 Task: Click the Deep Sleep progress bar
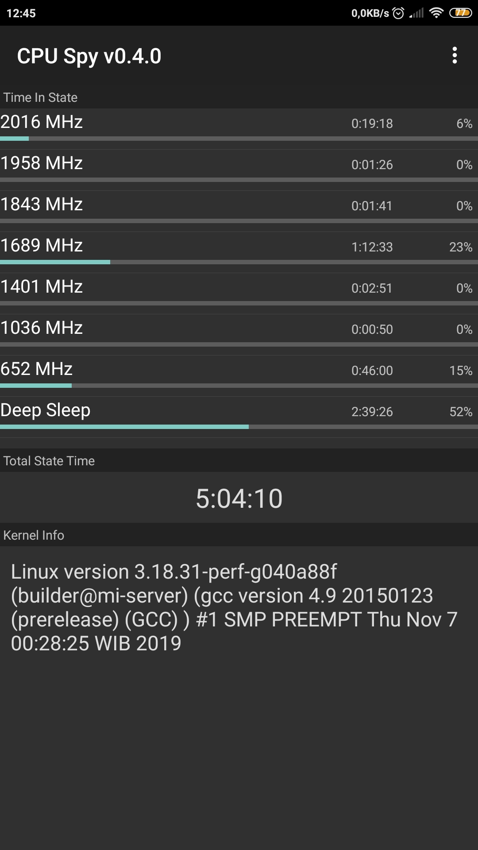point(239,427)
